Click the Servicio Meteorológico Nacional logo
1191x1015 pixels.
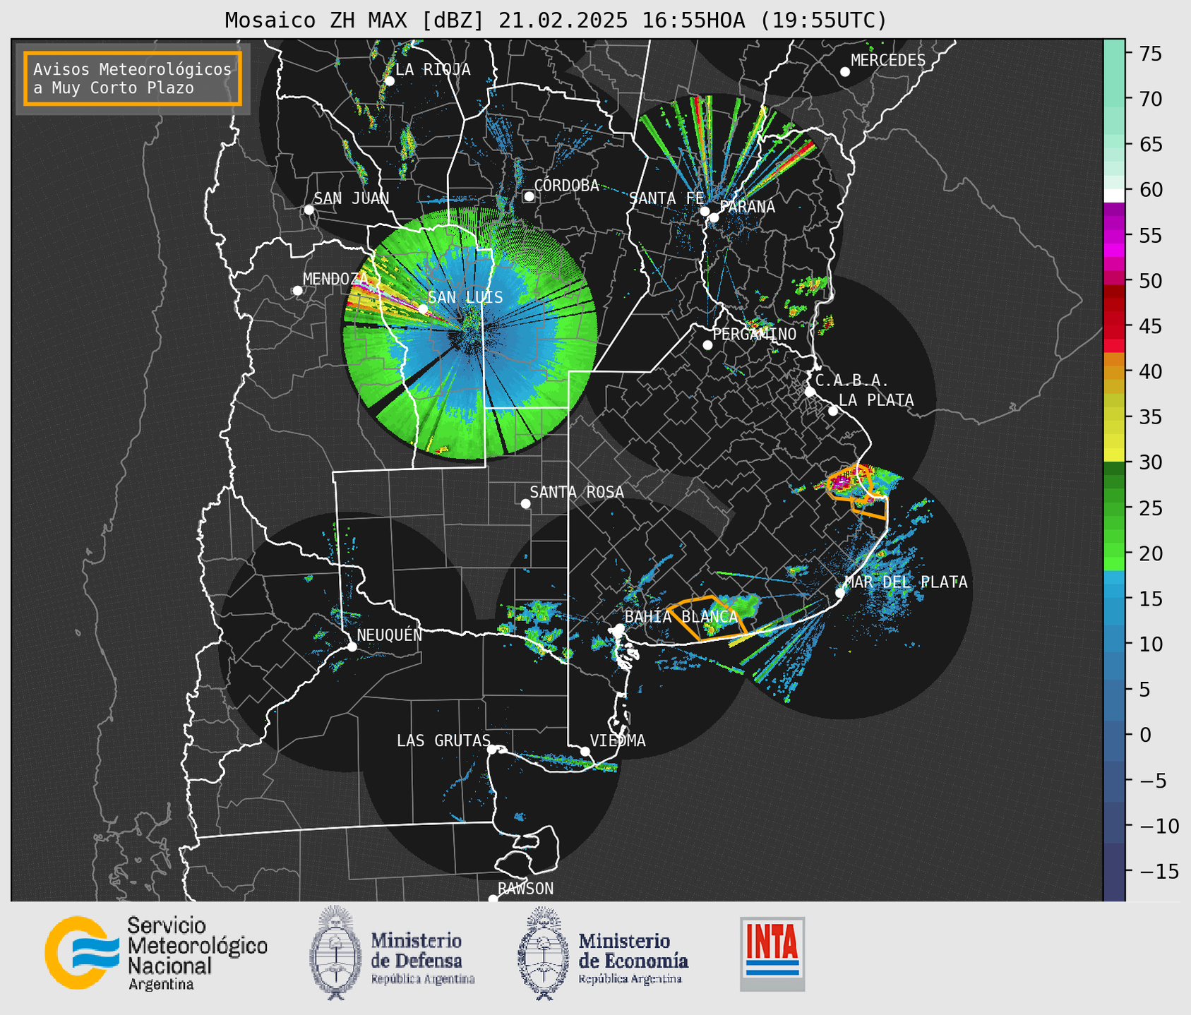coord(155,953)
